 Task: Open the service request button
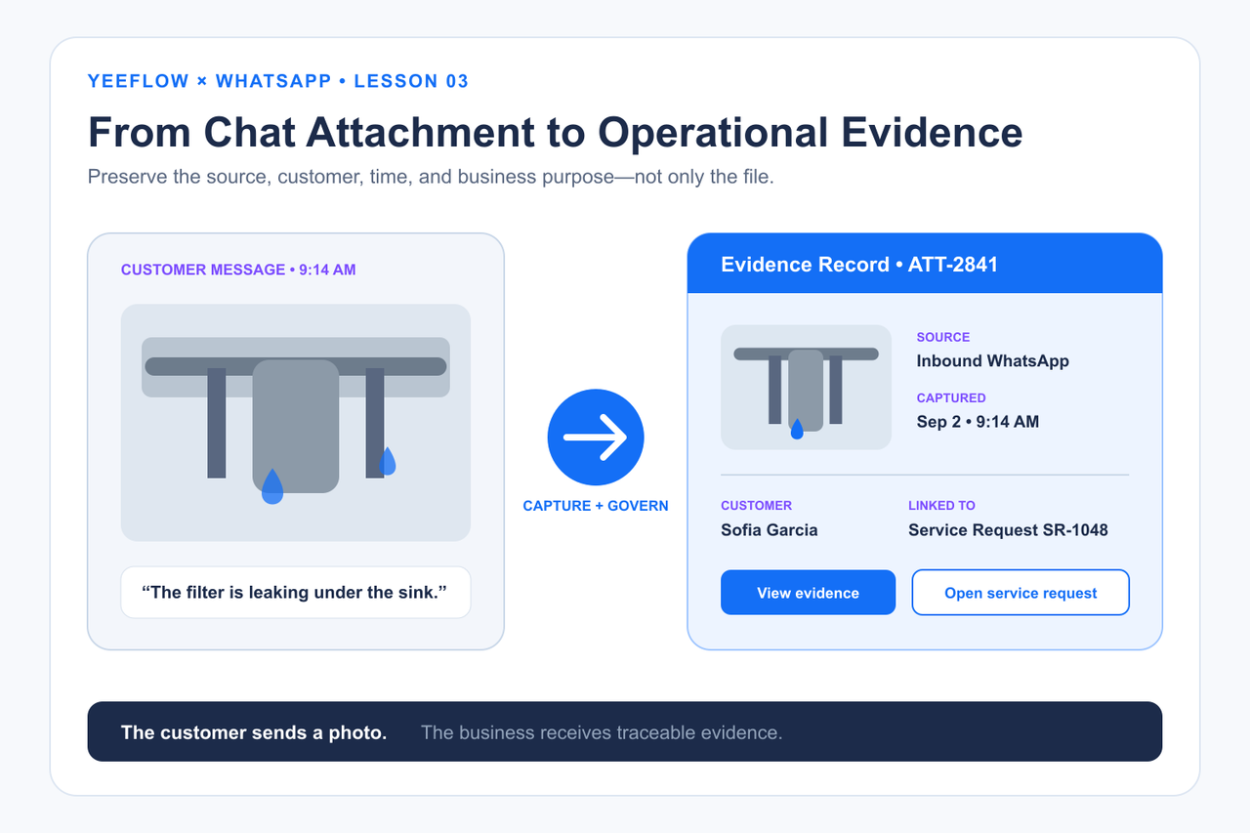click(1021, 593)
